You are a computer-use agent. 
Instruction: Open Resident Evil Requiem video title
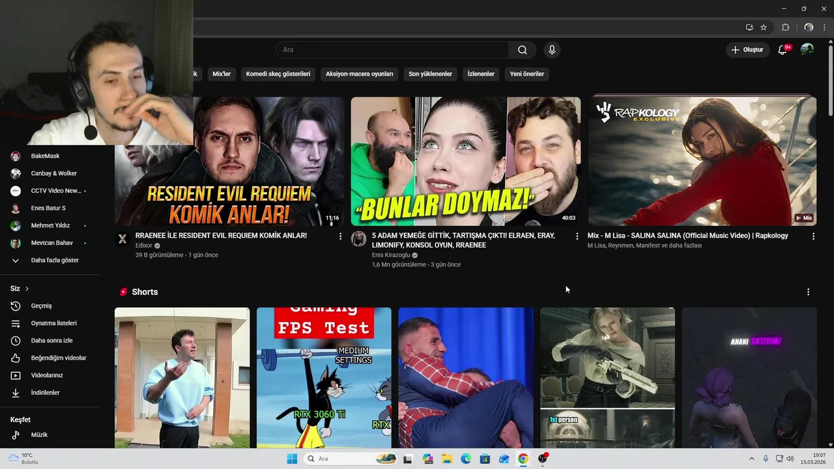221,235
